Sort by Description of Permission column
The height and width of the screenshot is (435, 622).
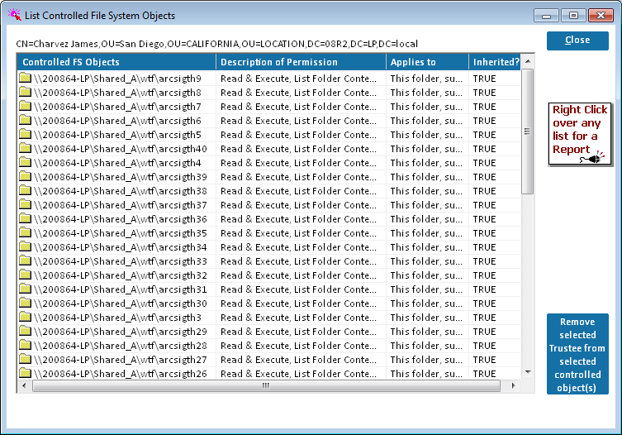[301, 62]
